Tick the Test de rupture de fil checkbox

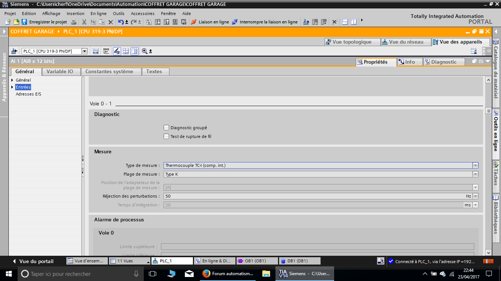[x=166, y=136]
